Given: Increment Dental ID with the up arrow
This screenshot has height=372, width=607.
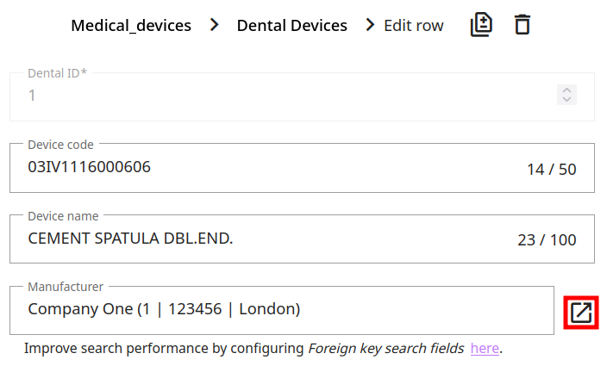Looking at the screenshot, I should (566, 90).
